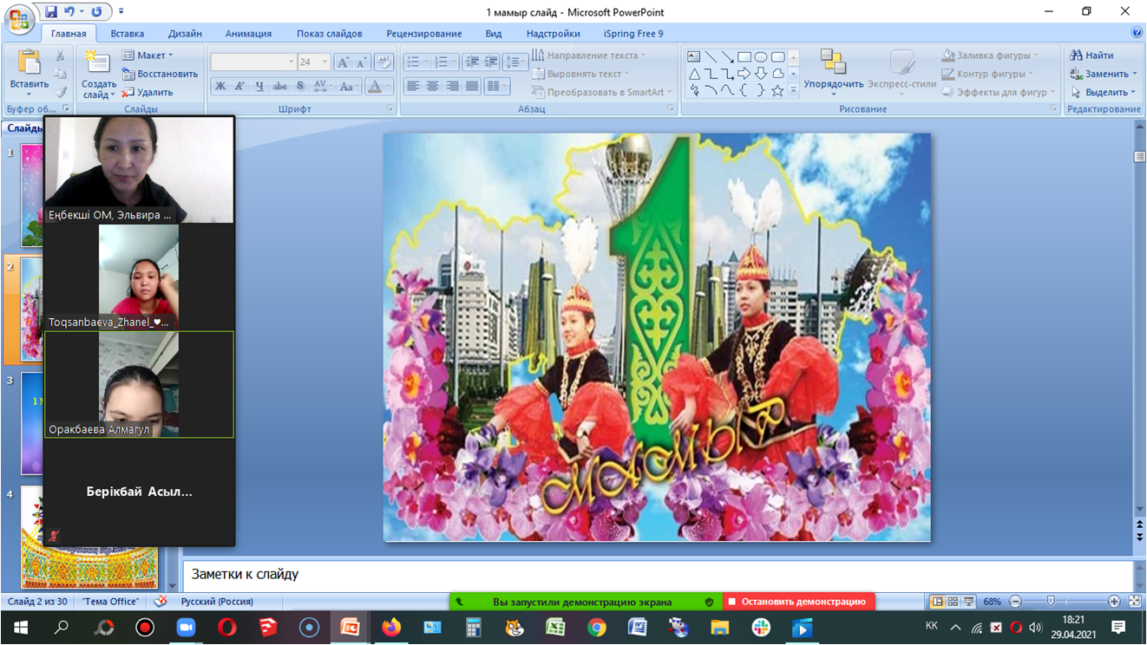1147x645 pixels.
Task: Switch to the Анимация tab
Action: (x=248, y=34)
